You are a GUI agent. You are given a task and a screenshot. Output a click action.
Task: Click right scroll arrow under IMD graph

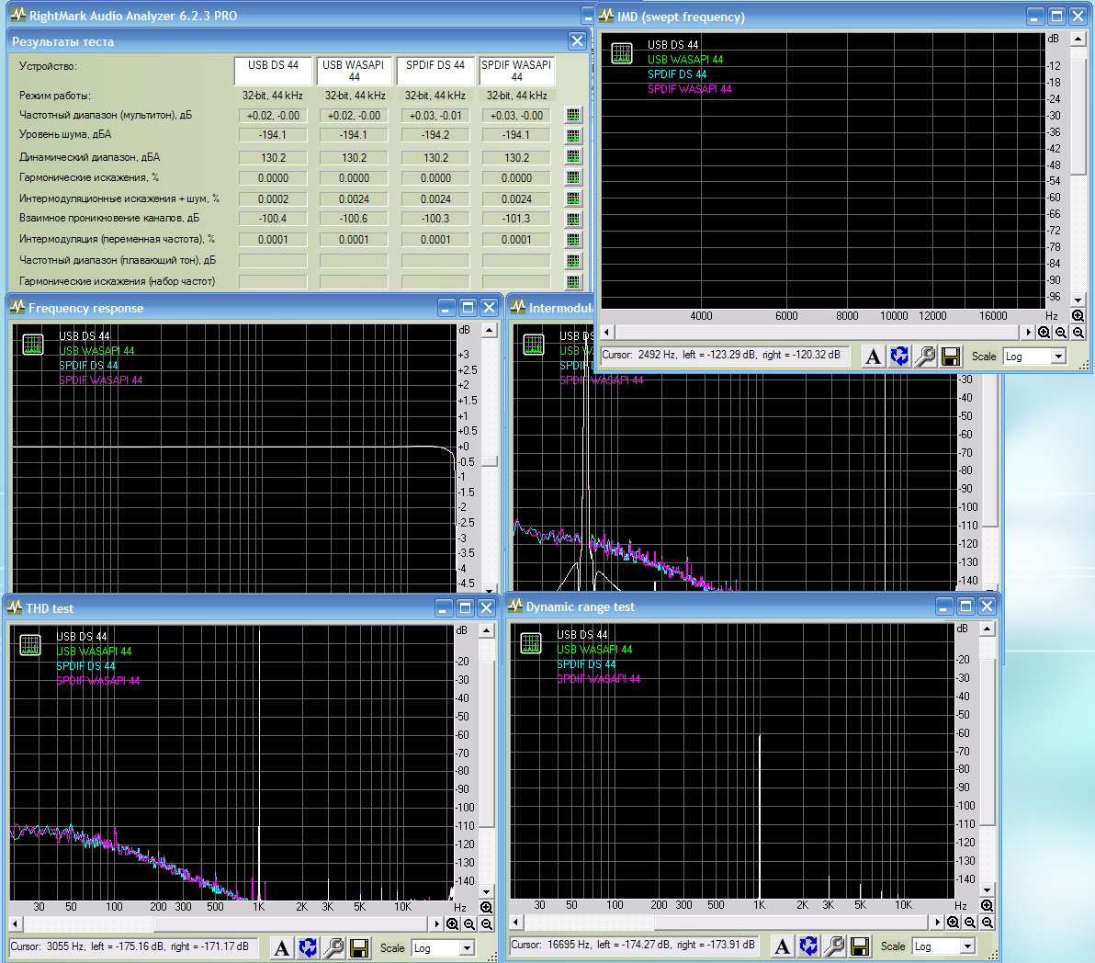1029,332
